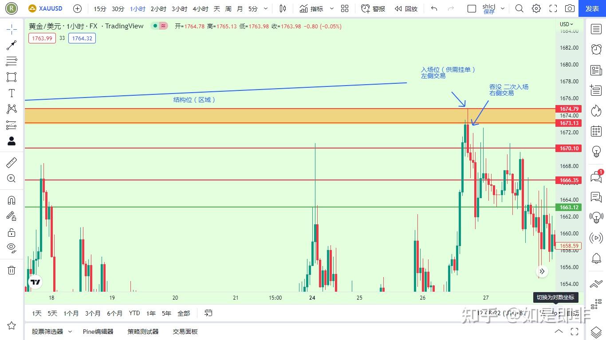The image size is (606, 340).
Task: Expand the layout management dropdown arrow
Action: [x=503, y=8]
